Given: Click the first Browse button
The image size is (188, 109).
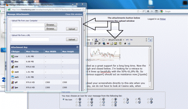Looking at the screenshot, I should (51, 25).
